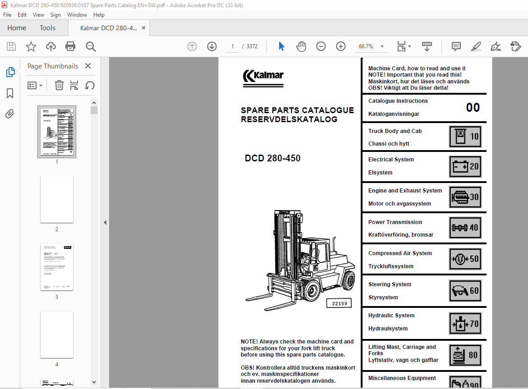Open the Attachments paperclip panel

pyautogui.click(x=10, y=114)
